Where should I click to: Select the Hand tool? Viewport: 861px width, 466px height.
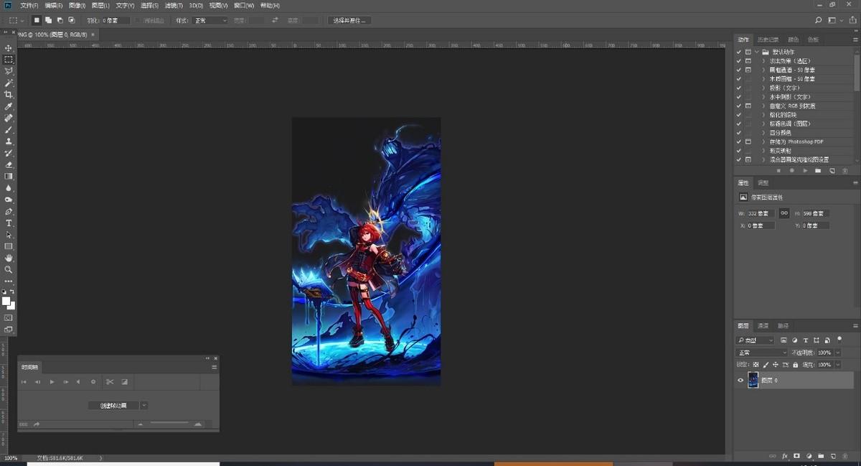tap(9, 258)
